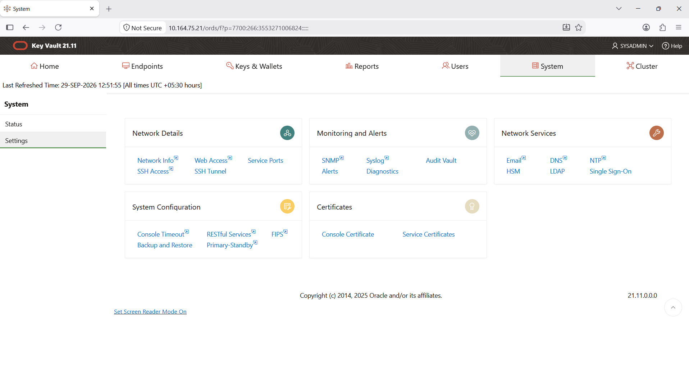Image resolution: width=689 pixels, height=382 pixels.
Task: Open the browser extensions icon
Action: pos(662,27)
